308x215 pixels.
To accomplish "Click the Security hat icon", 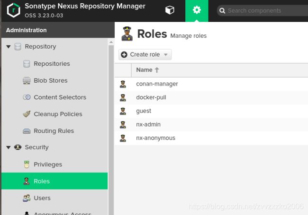I will [x=18, y=147].
